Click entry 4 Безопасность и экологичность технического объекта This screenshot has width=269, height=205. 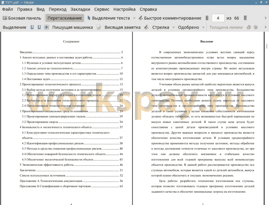(x=71, y=127)
